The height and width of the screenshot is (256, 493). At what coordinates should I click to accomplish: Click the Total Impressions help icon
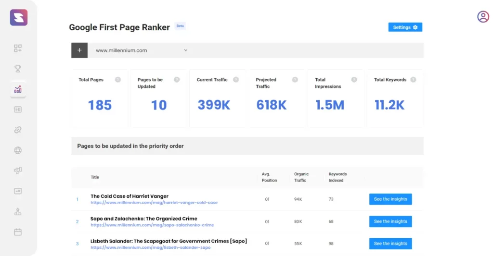pyautogui.click(x=354, y=80)
